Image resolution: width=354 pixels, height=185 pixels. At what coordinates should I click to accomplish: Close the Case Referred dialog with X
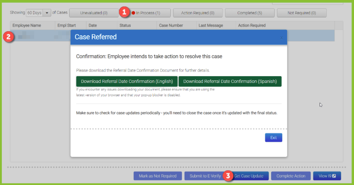click(x=281, y=38)
